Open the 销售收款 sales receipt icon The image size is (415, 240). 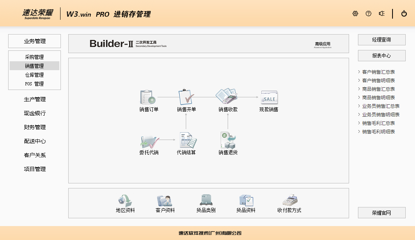[x=228, y=97]
